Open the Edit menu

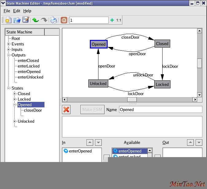tap(17, 11)
